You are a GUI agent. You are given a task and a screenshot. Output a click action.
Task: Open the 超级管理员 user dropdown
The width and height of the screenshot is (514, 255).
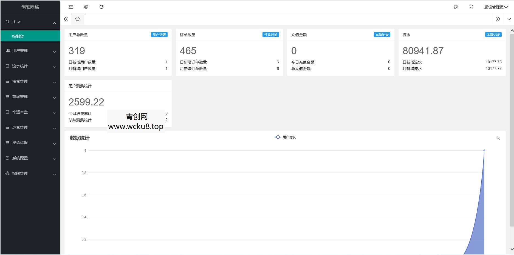coord(496,7)
